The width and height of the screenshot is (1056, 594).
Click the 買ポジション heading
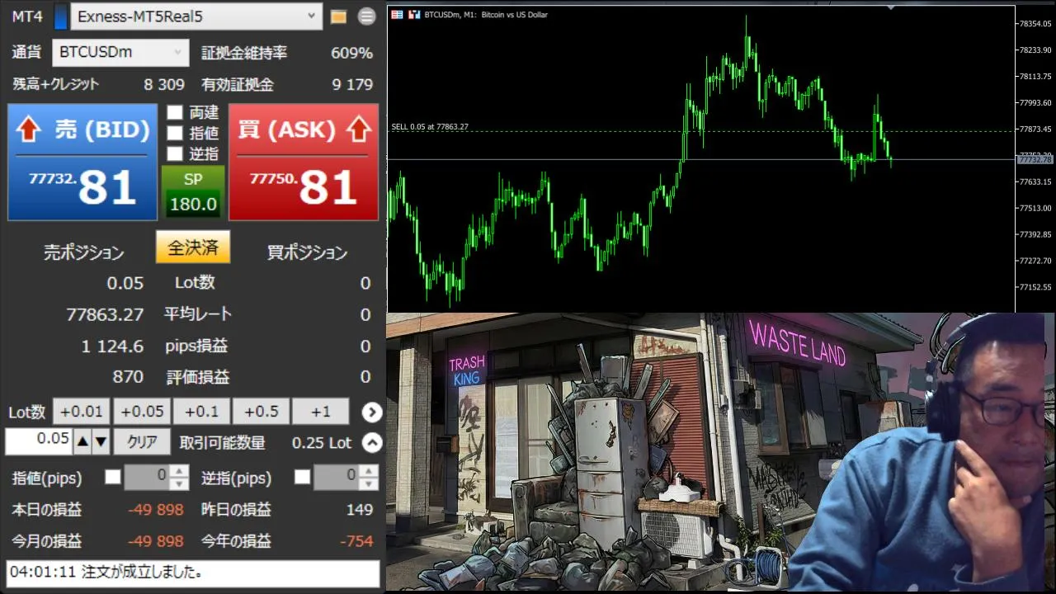point(308,252)
